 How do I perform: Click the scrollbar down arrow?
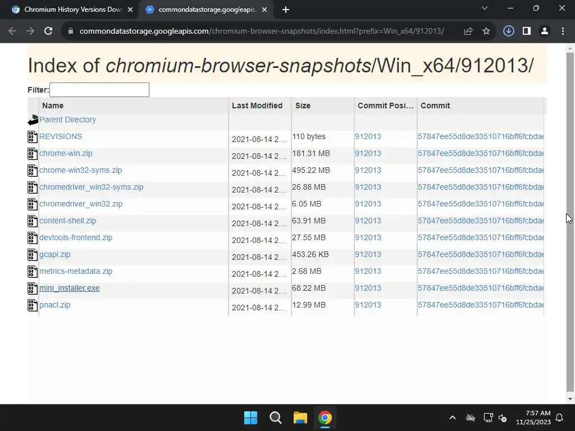click(x=570, y=399)
